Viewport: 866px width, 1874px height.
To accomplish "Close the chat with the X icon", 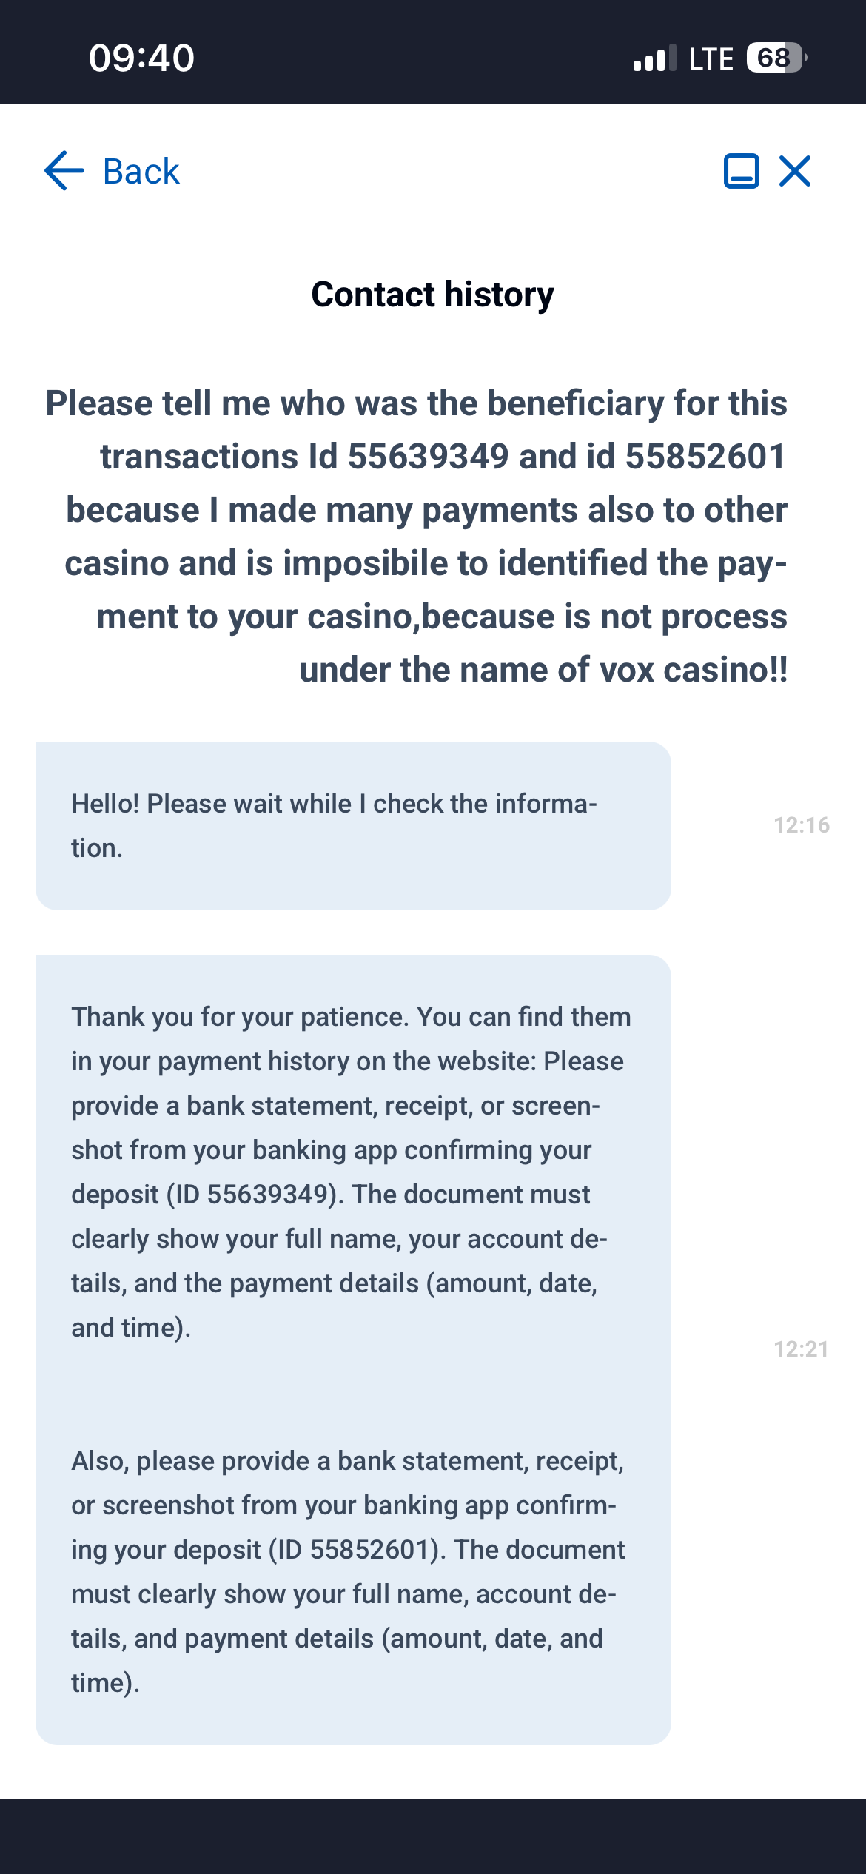I will (x=796, y=171).
